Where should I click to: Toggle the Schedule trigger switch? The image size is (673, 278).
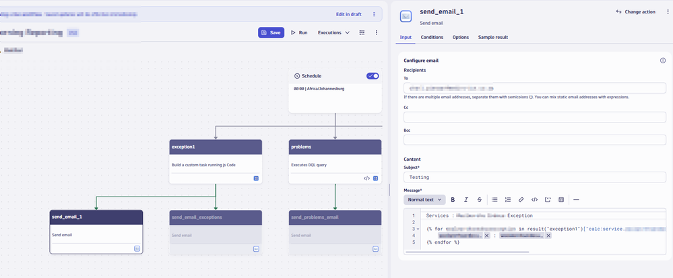373,76
